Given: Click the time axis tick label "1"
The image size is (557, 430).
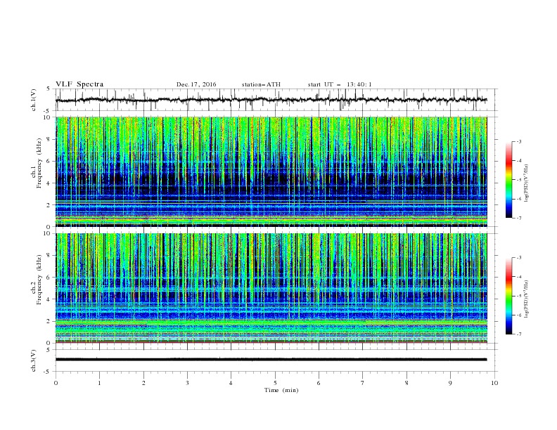Looking at the screenshot, I should pyautogui.click(x=99, y=383).
